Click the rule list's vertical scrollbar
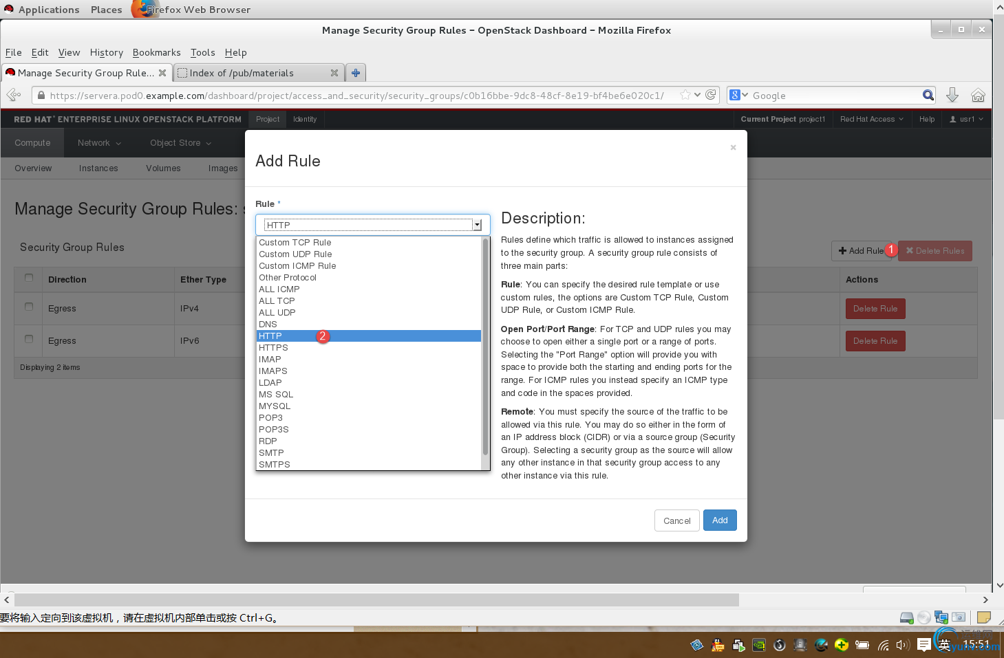Image resolution: width=1004 pixels, height=658 pixels. [x=486, y=347]
